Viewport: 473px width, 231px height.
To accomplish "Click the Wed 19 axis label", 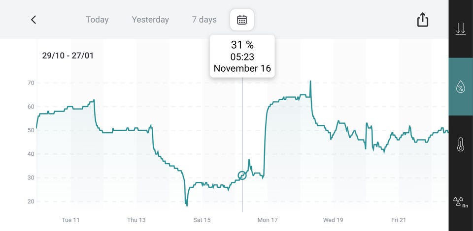I will tap(333, 220).
